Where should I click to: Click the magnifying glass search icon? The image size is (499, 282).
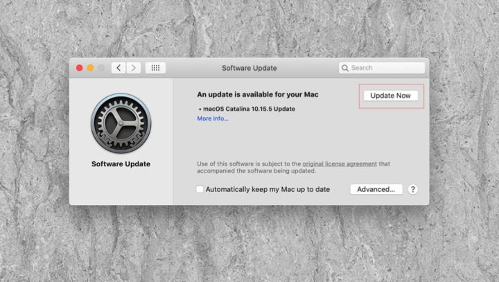point(345,68)
